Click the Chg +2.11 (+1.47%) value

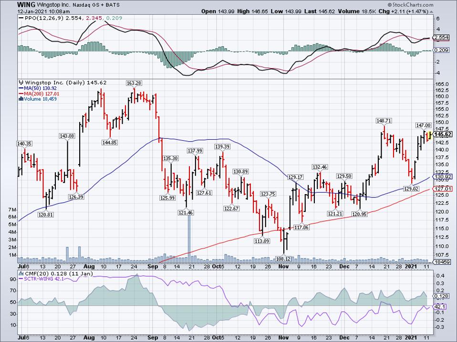(x=404, y=11)
